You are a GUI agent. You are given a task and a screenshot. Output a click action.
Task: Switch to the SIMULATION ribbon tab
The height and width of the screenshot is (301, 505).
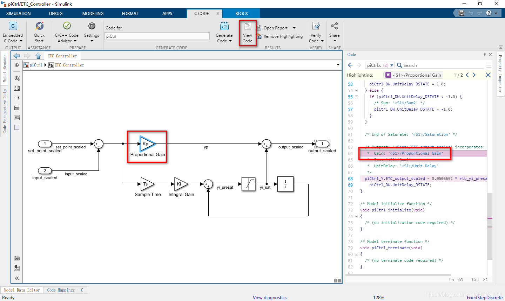(x=19, y=13)
